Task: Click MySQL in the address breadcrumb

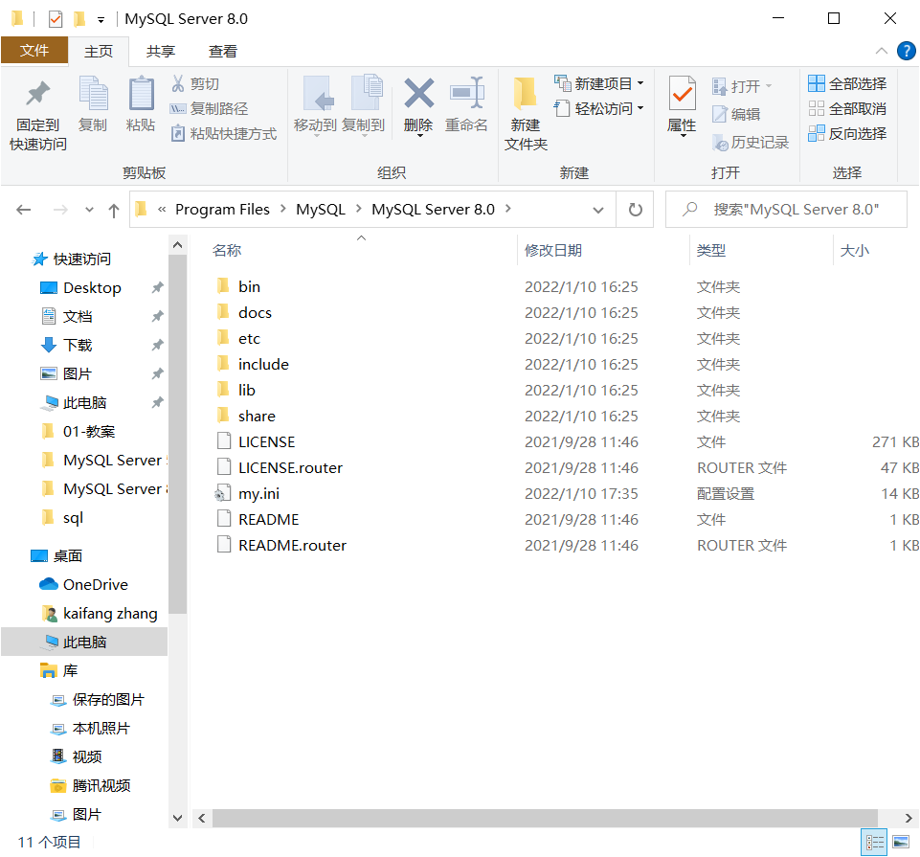Action: (x=321, y=210)
